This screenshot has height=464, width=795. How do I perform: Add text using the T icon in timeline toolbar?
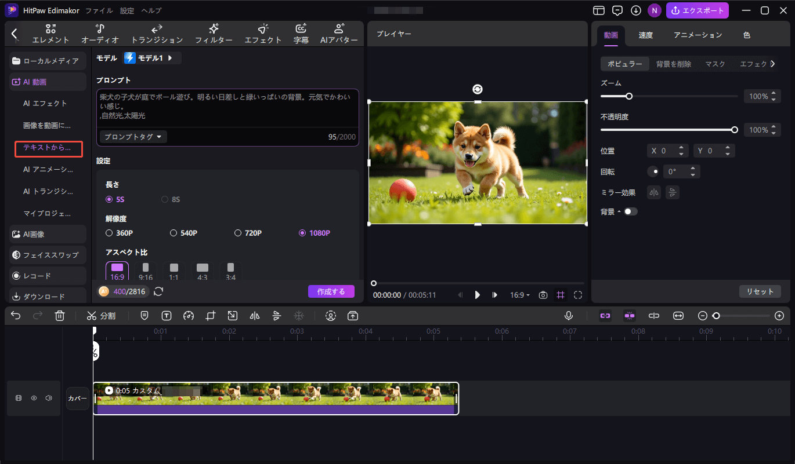(167, 316)
